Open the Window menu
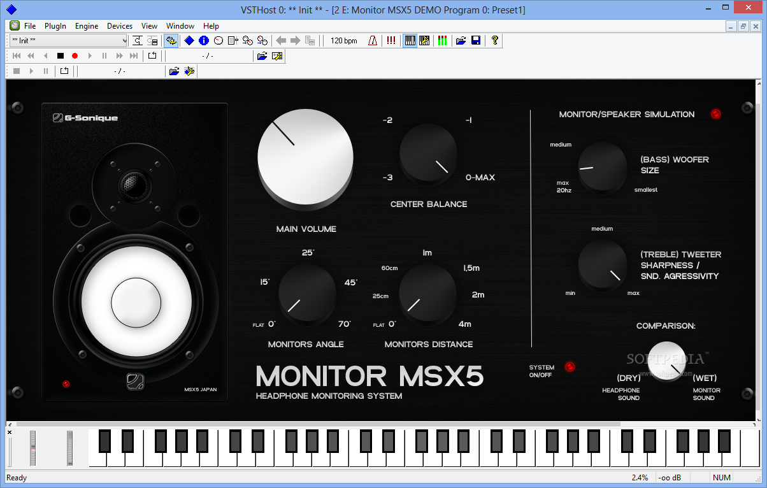 [x=180, y=26]
